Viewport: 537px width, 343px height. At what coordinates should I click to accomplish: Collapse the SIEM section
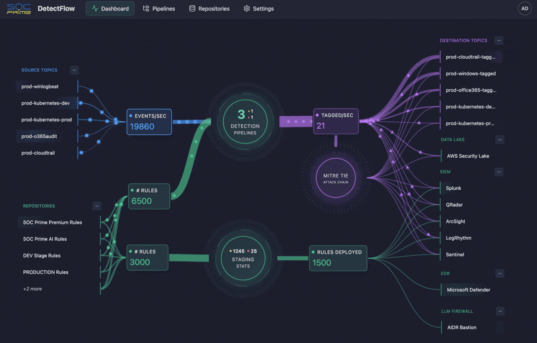499,171
